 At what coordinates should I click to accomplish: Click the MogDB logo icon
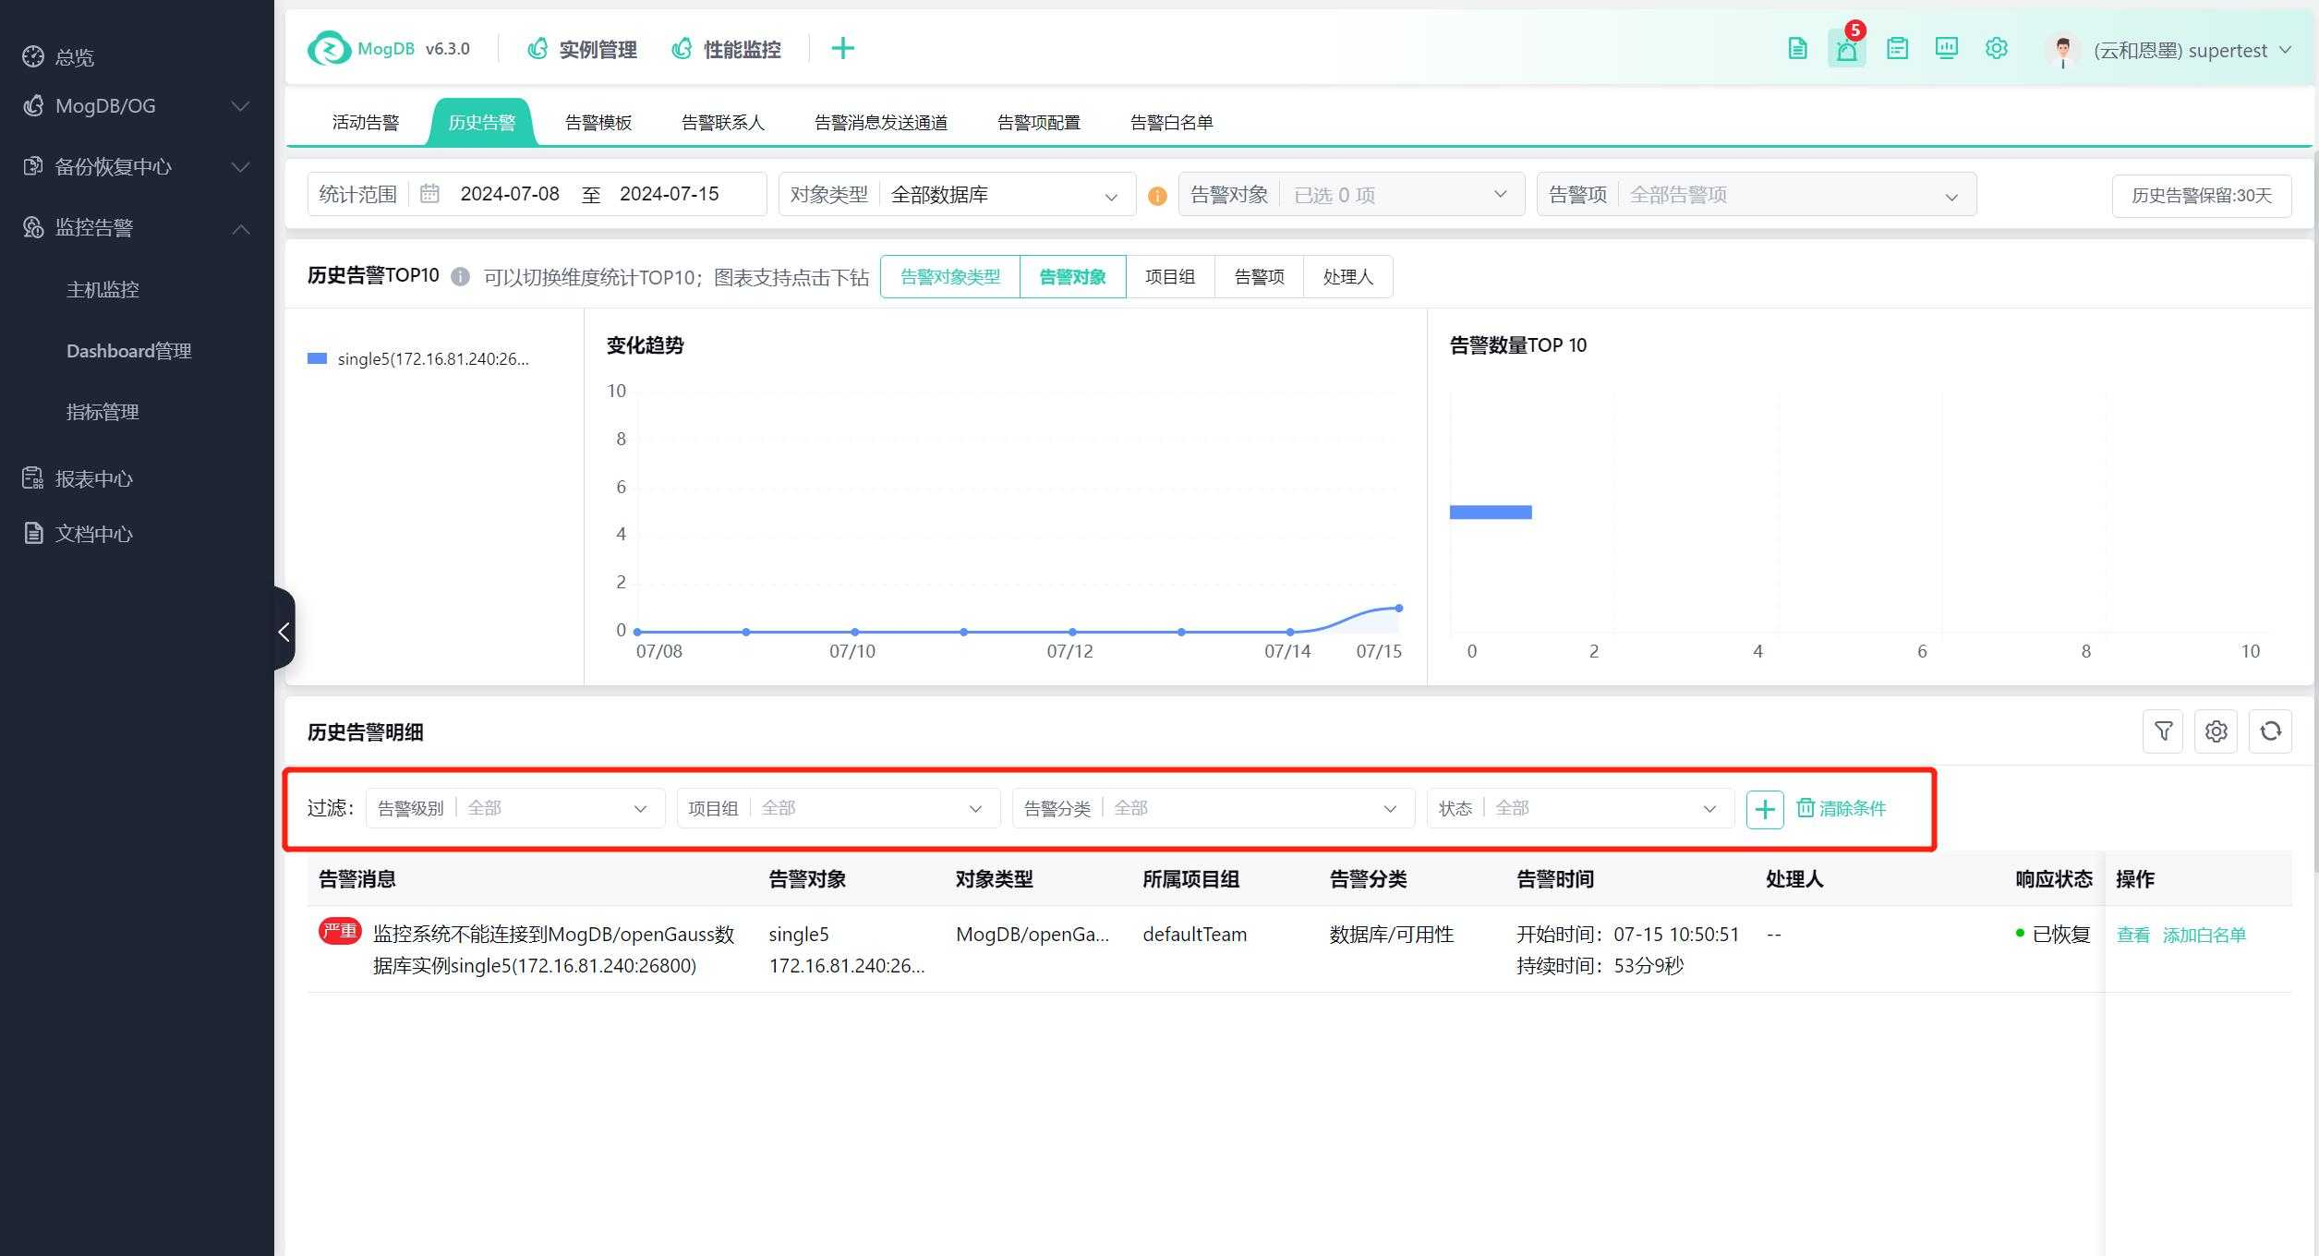click(329, 48)
